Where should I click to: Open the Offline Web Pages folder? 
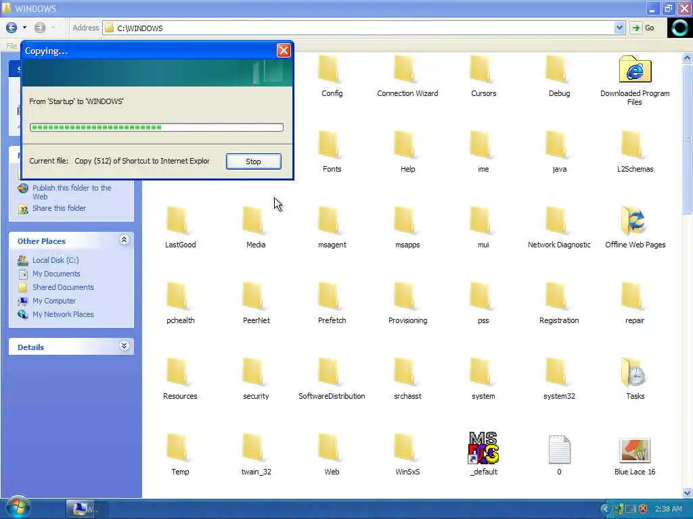click(635, 227)
